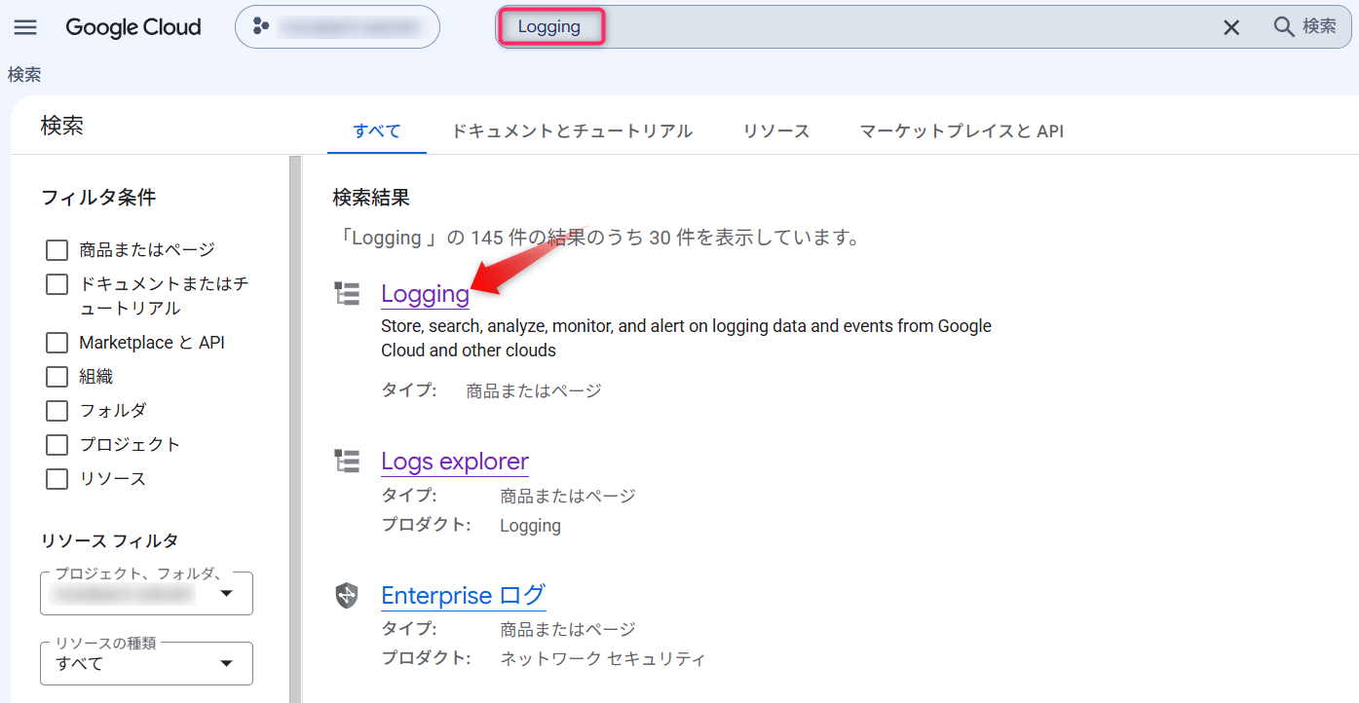1359x703 pixels.
Task: Open the Logging search result link
Action: [x=425, y=293]
